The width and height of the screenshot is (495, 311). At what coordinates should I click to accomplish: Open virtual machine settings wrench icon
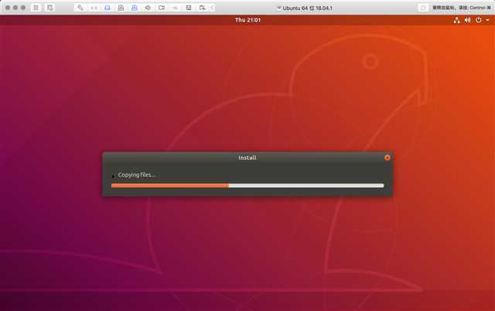[x=80, y=8]
